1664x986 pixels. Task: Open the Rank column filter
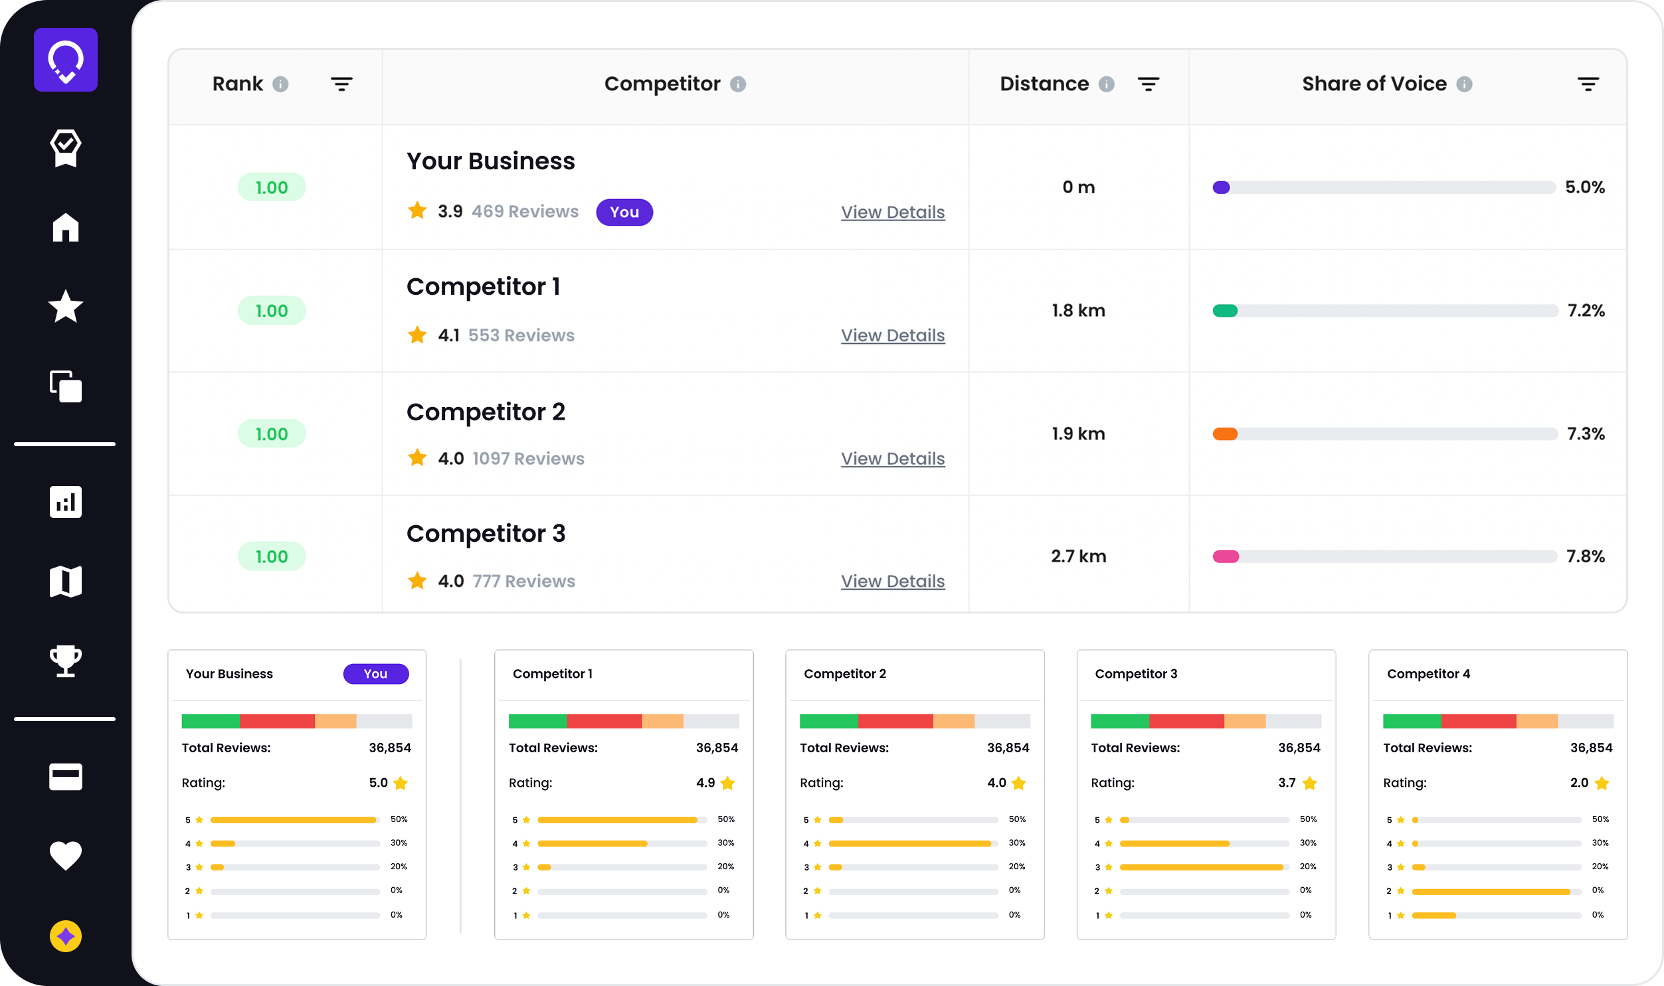point(341,84)
